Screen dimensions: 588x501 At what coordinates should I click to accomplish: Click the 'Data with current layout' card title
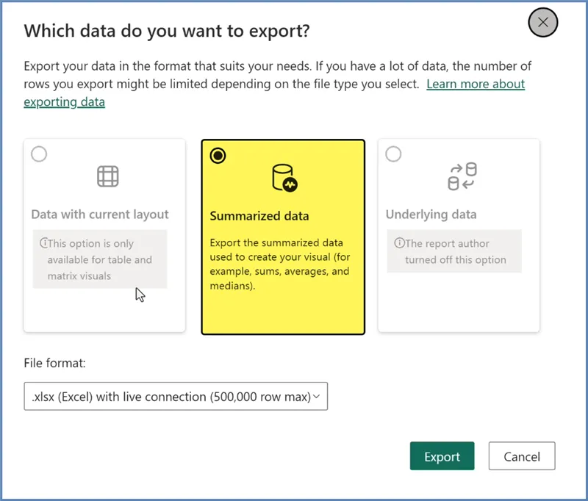100,215
